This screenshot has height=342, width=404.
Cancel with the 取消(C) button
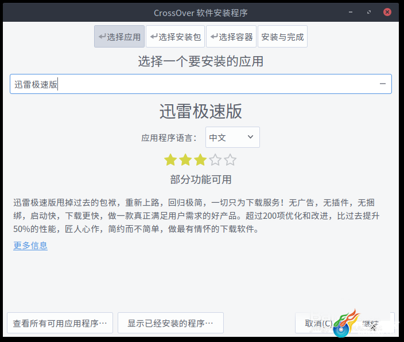pos(318,323)
